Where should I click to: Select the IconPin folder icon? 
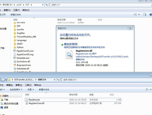pyautogui.click(x=15, y=29)
